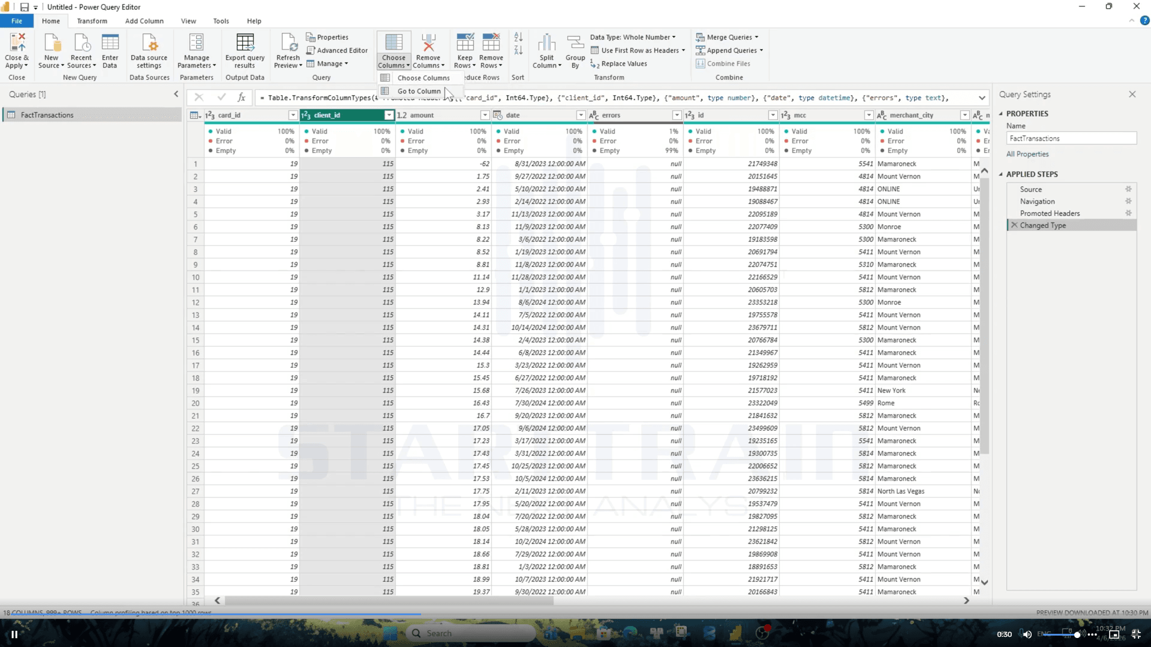Pause the video playback
The width and height of the screenshot is (1151, 647).
tap(14, 634)
